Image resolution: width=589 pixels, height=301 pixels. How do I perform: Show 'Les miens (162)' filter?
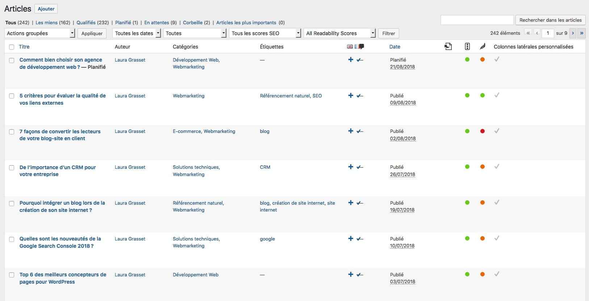point(53,22)
